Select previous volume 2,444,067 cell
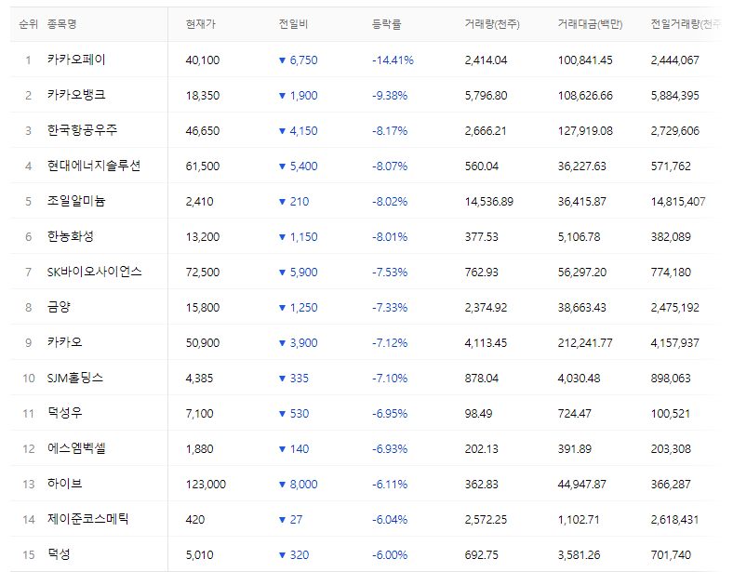Viewport: 733px width, 572px height. [x=675, y=60]
